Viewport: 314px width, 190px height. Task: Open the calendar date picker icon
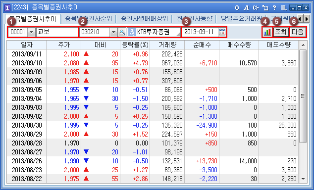click(x=222, y=32)
